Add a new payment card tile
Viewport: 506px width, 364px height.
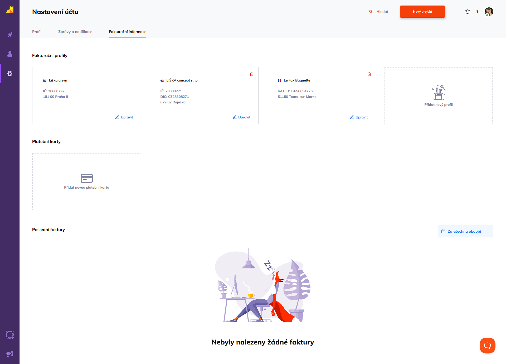pyautogui.click(x=86, y=181)
